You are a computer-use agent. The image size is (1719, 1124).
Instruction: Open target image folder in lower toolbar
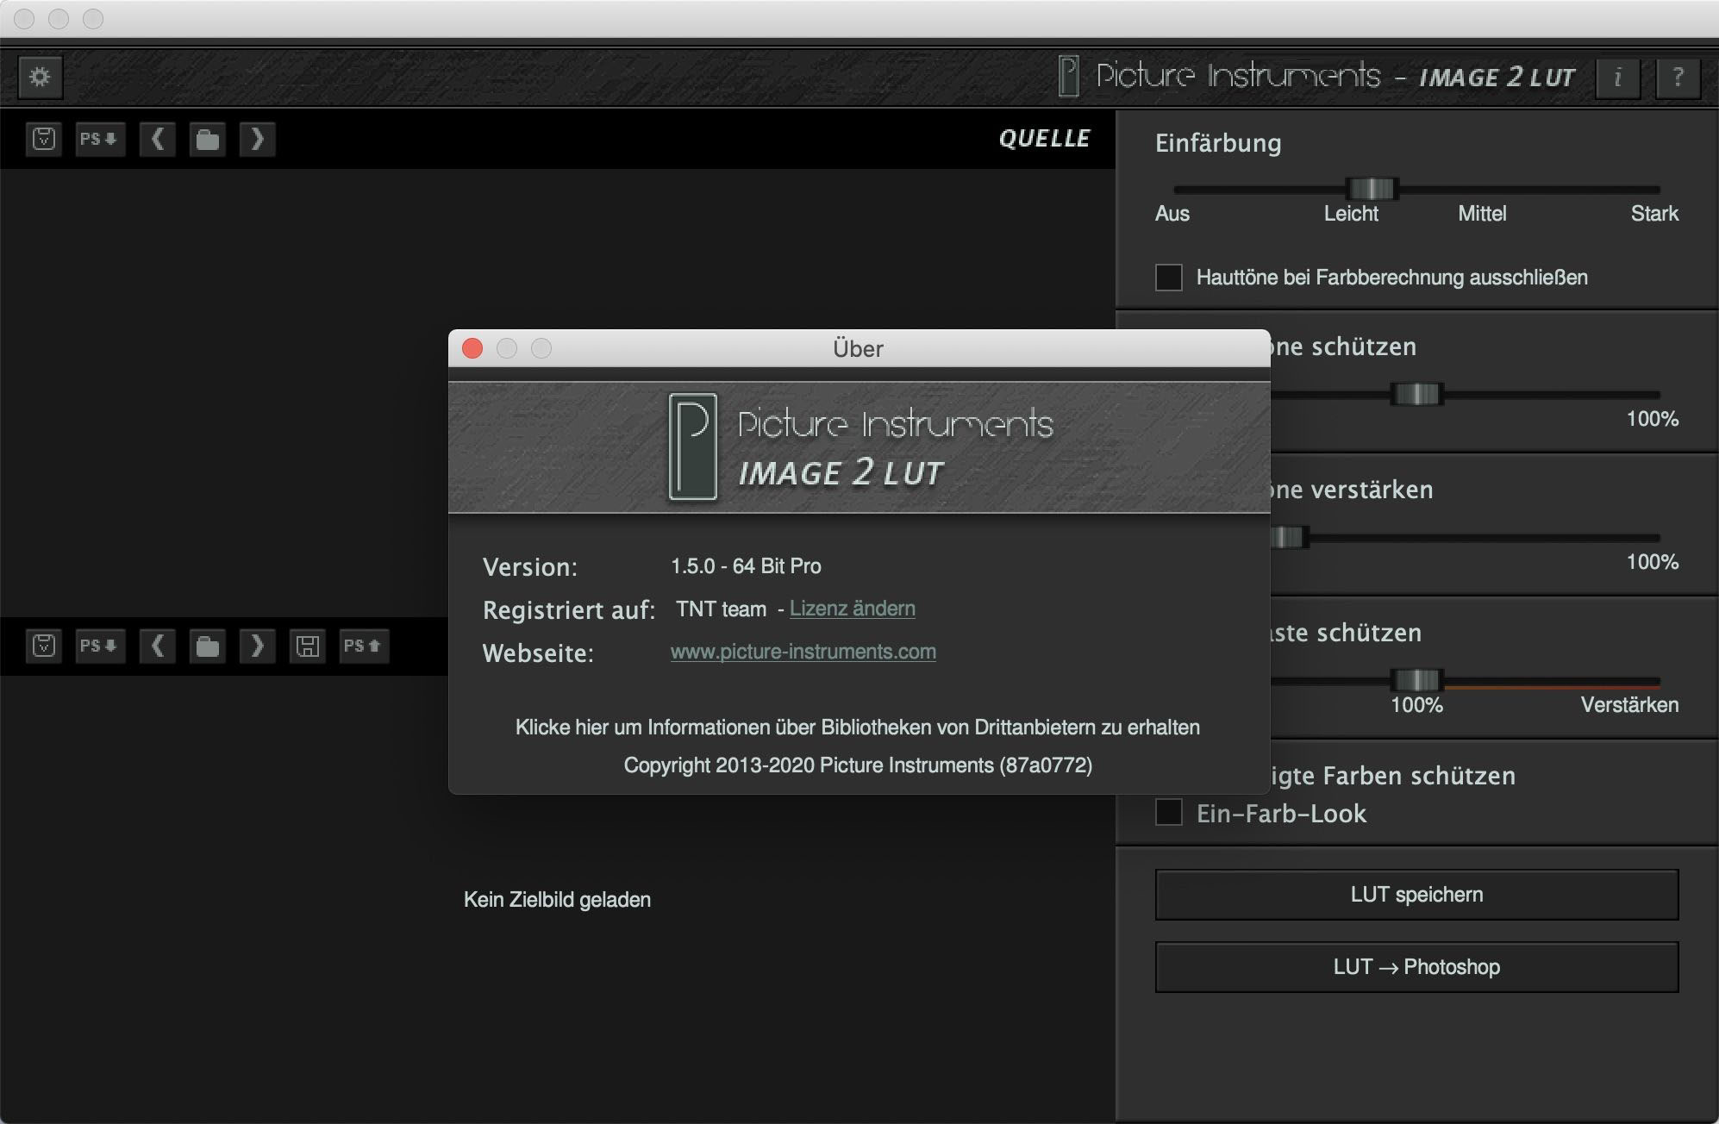pyautogui.click(x=207, y=646)
